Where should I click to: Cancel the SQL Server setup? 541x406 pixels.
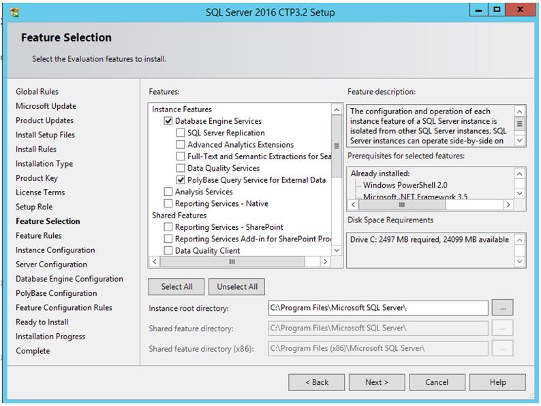[x=437, y=382]
